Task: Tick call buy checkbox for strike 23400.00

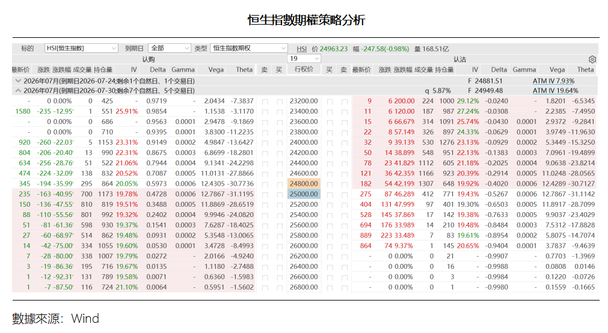Action: coord(280,112)
